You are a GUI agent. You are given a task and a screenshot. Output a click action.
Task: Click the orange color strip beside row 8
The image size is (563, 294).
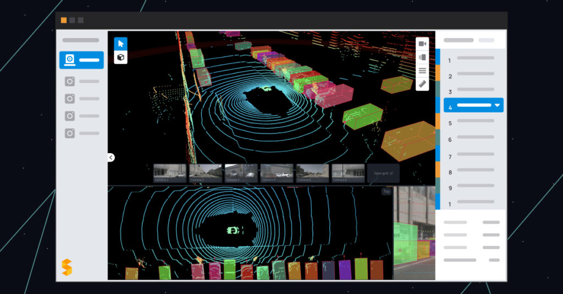coord(438,169)
